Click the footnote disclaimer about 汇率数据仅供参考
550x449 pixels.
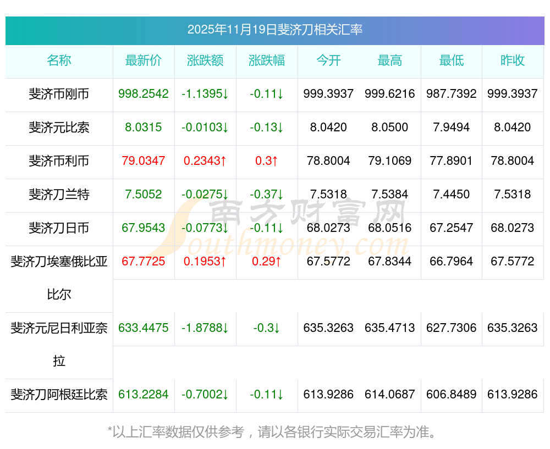pos(273,432)
